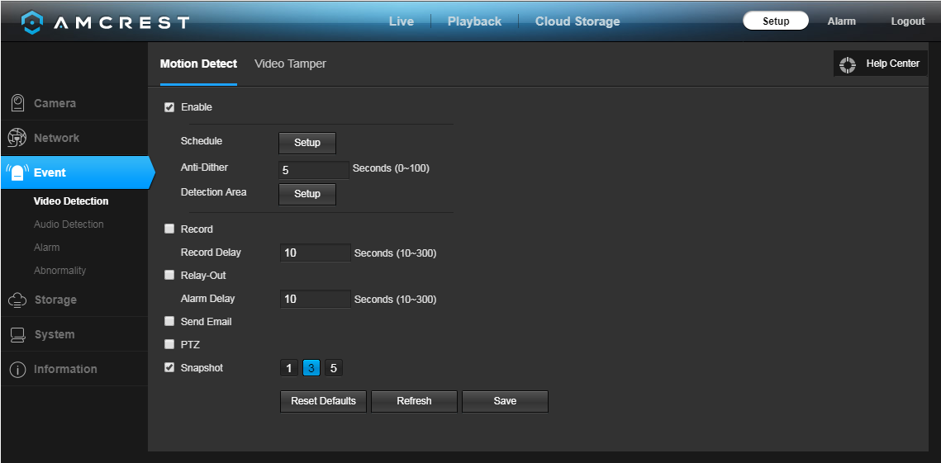Select snapshot count 1
941x463 pixels.
point(288,368)
